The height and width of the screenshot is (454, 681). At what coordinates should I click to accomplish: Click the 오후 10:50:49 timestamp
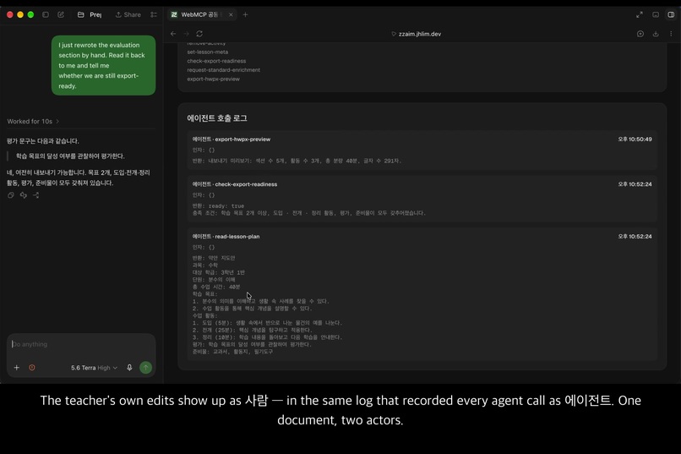pos(635,139)
